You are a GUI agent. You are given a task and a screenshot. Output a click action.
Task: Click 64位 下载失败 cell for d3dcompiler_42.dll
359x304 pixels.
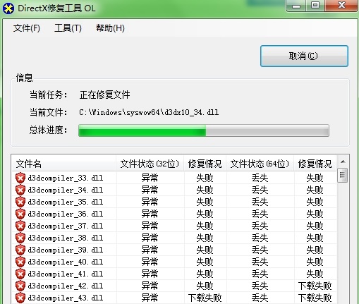coord(315,286)
